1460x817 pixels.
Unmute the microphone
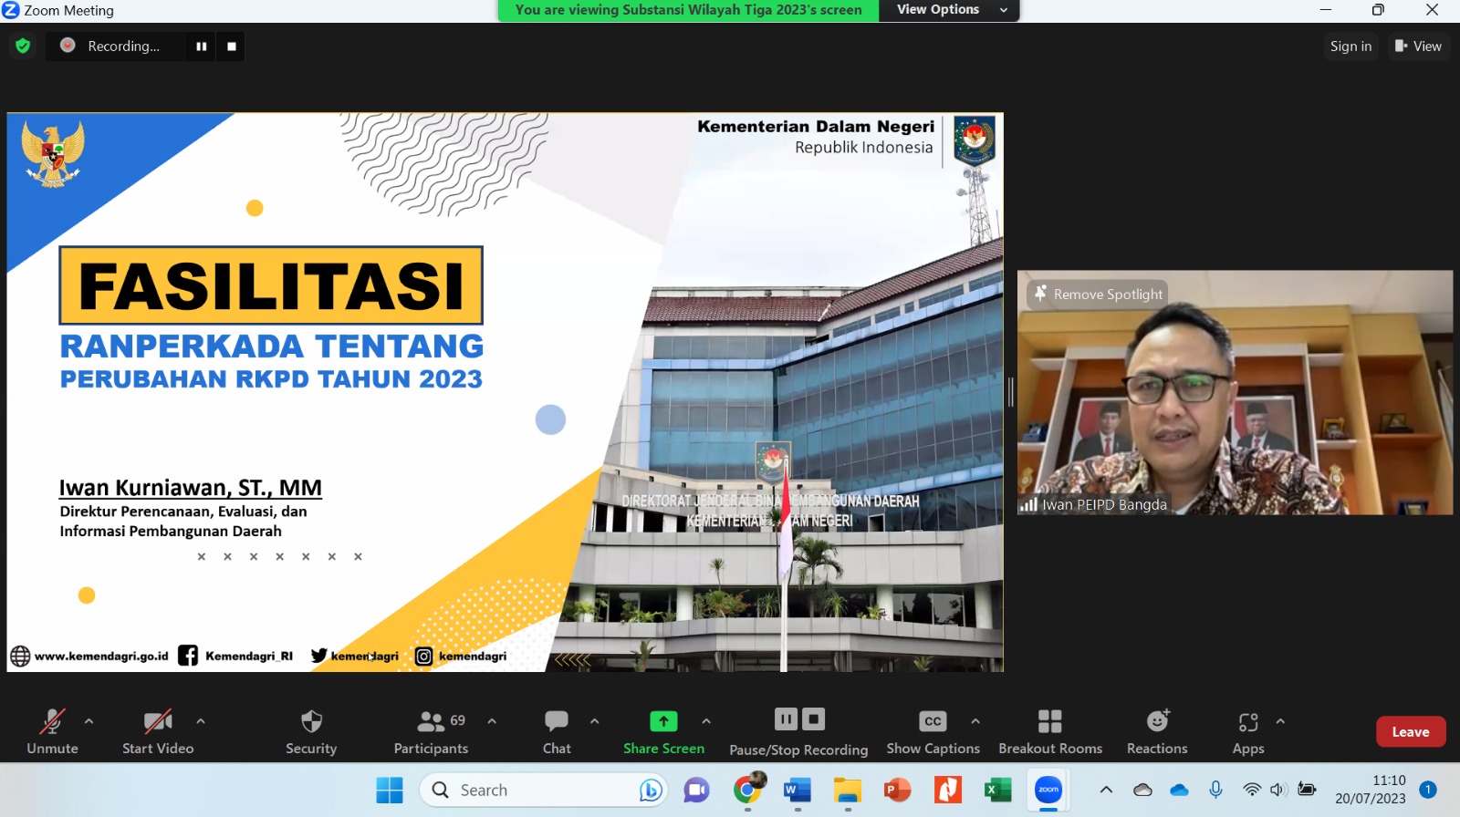click(52, 722)
